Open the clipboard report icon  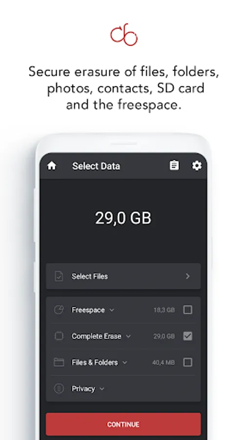[174, 165]
